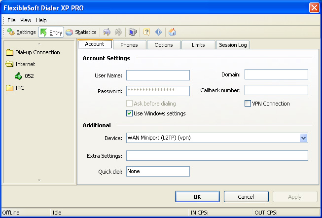Click the Dial-up Connection folder icon

[x=10, y=53]
